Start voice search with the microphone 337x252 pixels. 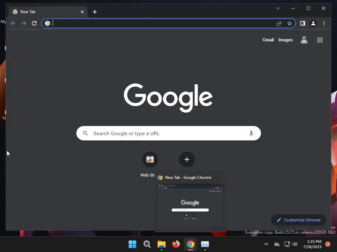click(251, 133)
